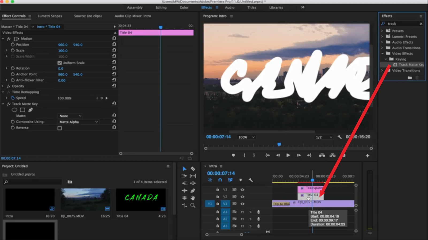Go to In point
The height and width of the screenshot is (240, 428).
pyautogui.click(x=267, y=155)
